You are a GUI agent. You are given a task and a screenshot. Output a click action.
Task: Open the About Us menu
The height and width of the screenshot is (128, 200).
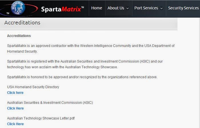116,8
